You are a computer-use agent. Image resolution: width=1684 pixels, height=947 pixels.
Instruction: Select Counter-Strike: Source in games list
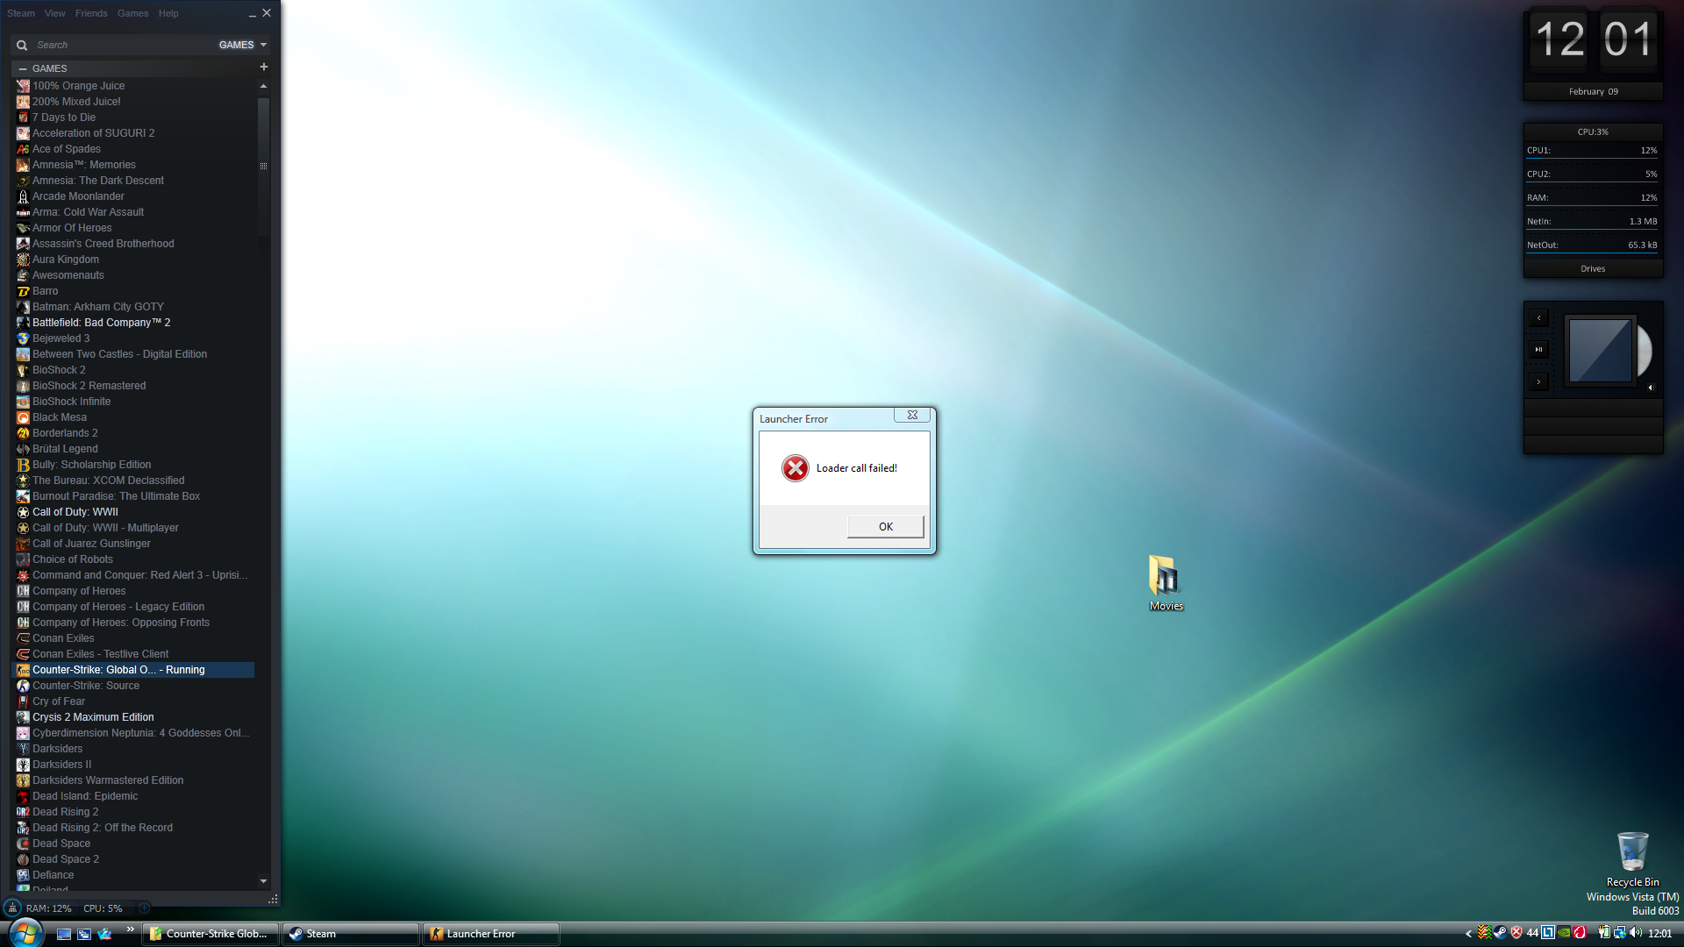tap(86, 686)
